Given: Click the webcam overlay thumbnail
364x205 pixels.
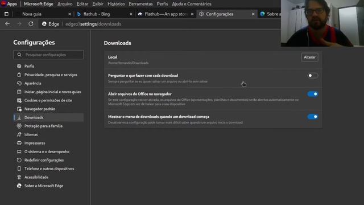Looking at the screenshot, I should pos(322,23).
